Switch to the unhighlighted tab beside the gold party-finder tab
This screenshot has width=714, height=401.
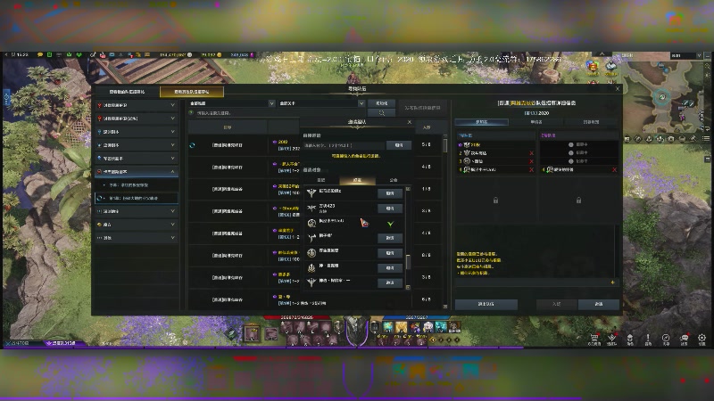tap(127, 92)
